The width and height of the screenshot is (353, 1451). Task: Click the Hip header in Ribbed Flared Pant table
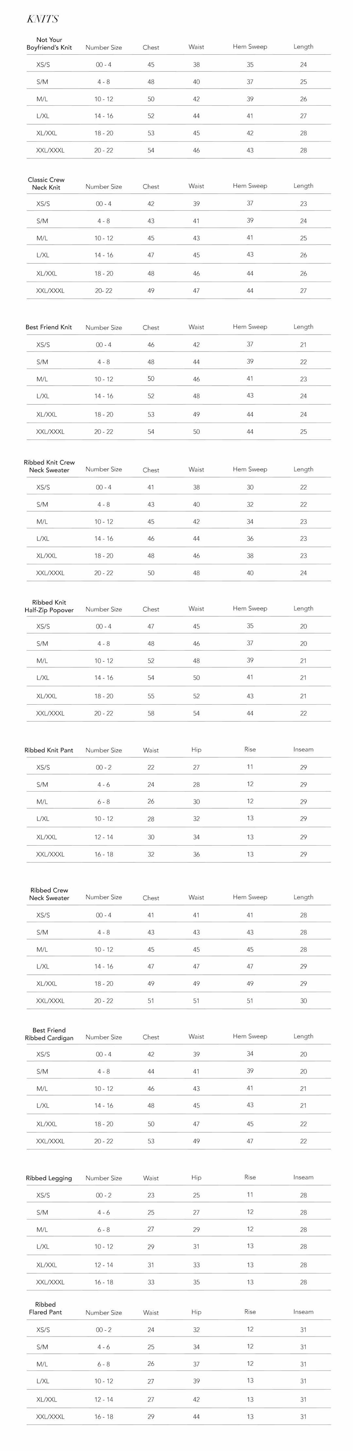point(196,1312)
